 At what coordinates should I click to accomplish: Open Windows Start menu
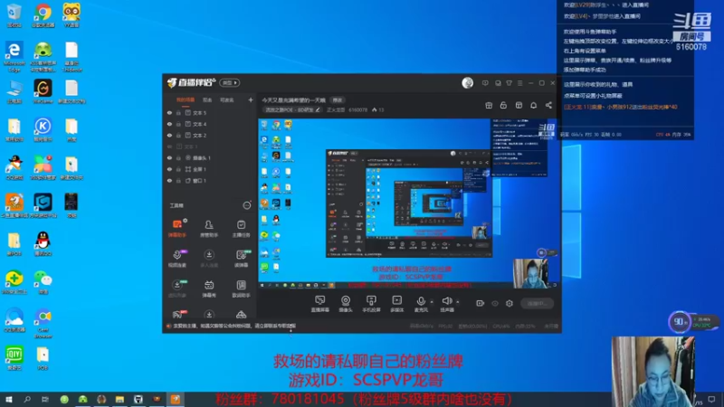8,400
